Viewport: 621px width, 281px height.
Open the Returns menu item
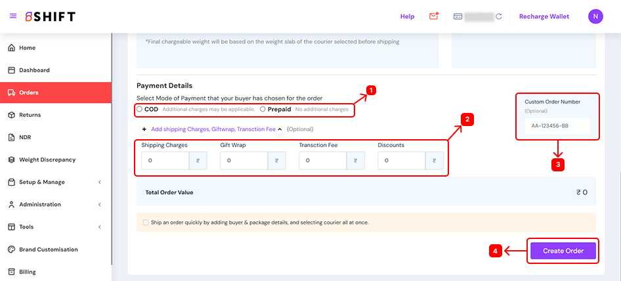[x=30, y=115]
